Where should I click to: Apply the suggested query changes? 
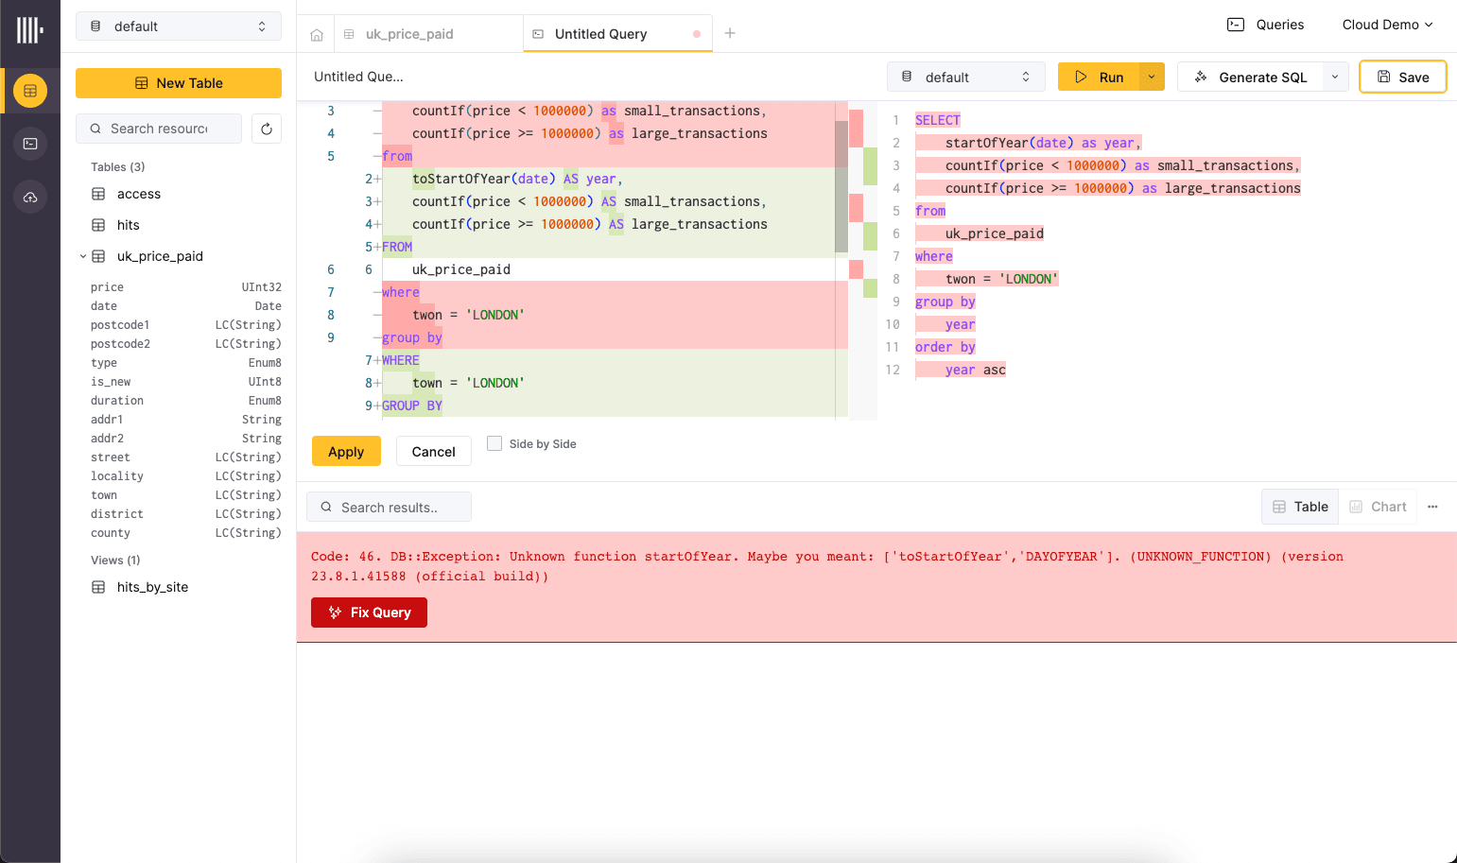pos(346,452)
